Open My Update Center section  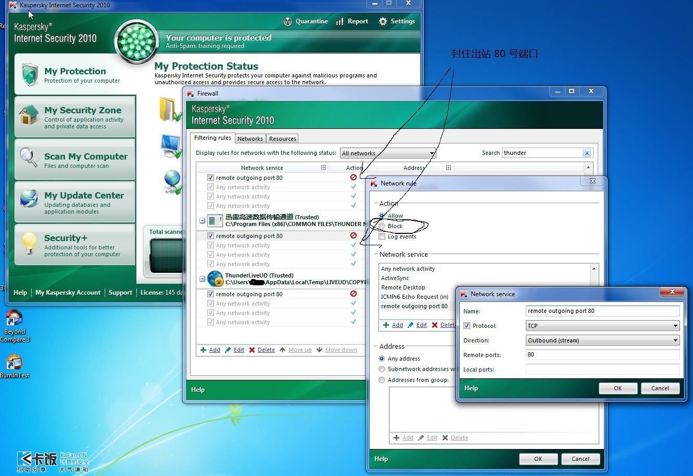(75, 202)
